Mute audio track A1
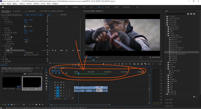Image resolution: width=201 pixels, height=109 pixels. click(x=64, y=91)
